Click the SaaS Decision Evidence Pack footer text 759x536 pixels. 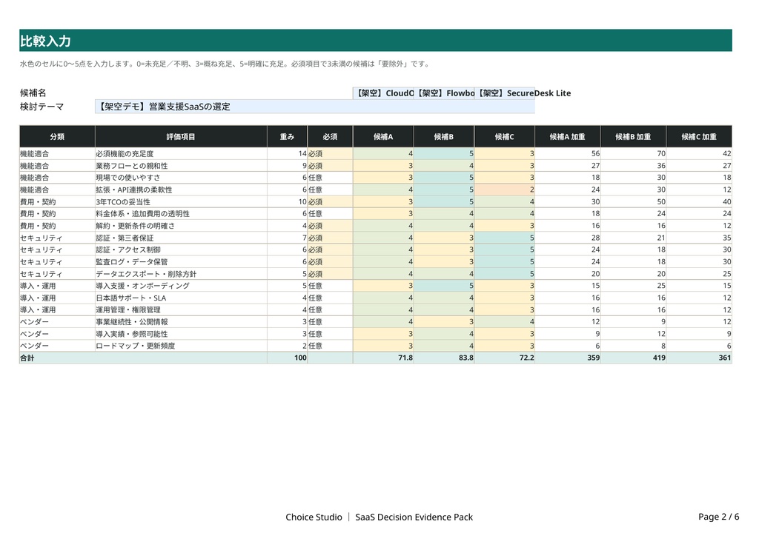[x=414, y=517]
